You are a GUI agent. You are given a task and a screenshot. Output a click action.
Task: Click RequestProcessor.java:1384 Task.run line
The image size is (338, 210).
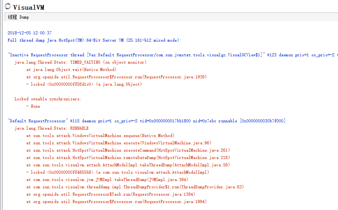[x=110, y=194]
